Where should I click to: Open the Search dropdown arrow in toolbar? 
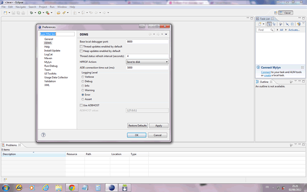coord(68,13)
